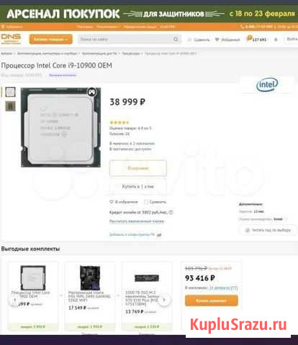Click the yellow star rating
The height and width of the screenshot is (345, 298).
(119, 122)
